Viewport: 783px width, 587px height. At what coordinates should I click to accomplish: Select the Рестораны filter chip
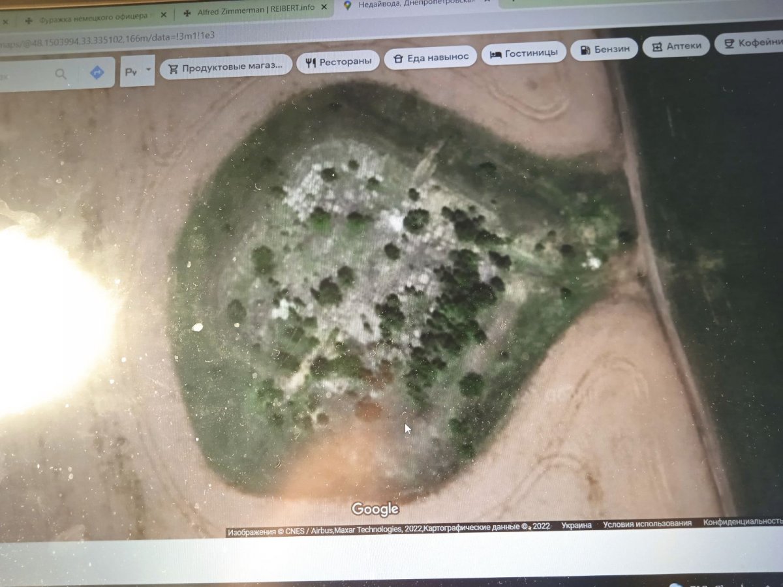point(338,61)
